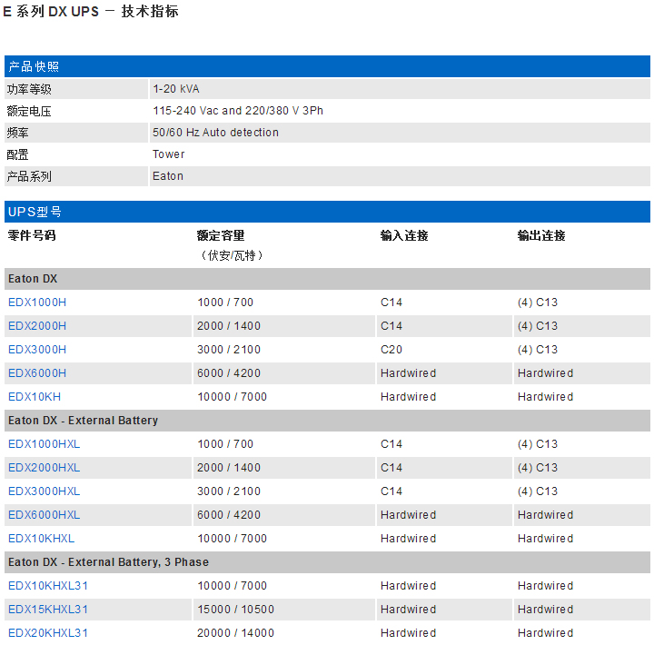The image size is (654, 645).
Task: Select the EDX6000H part link
Action: [37, 373]
